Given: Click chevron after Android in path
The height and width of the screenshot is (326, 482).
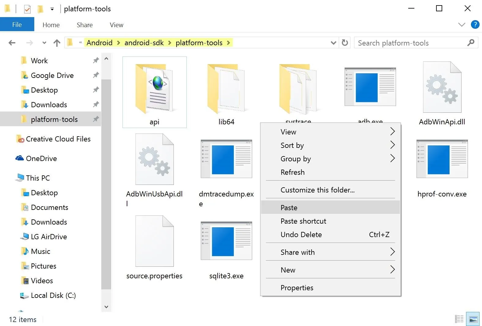Looking at the screenshot, I should coord(118,43).
